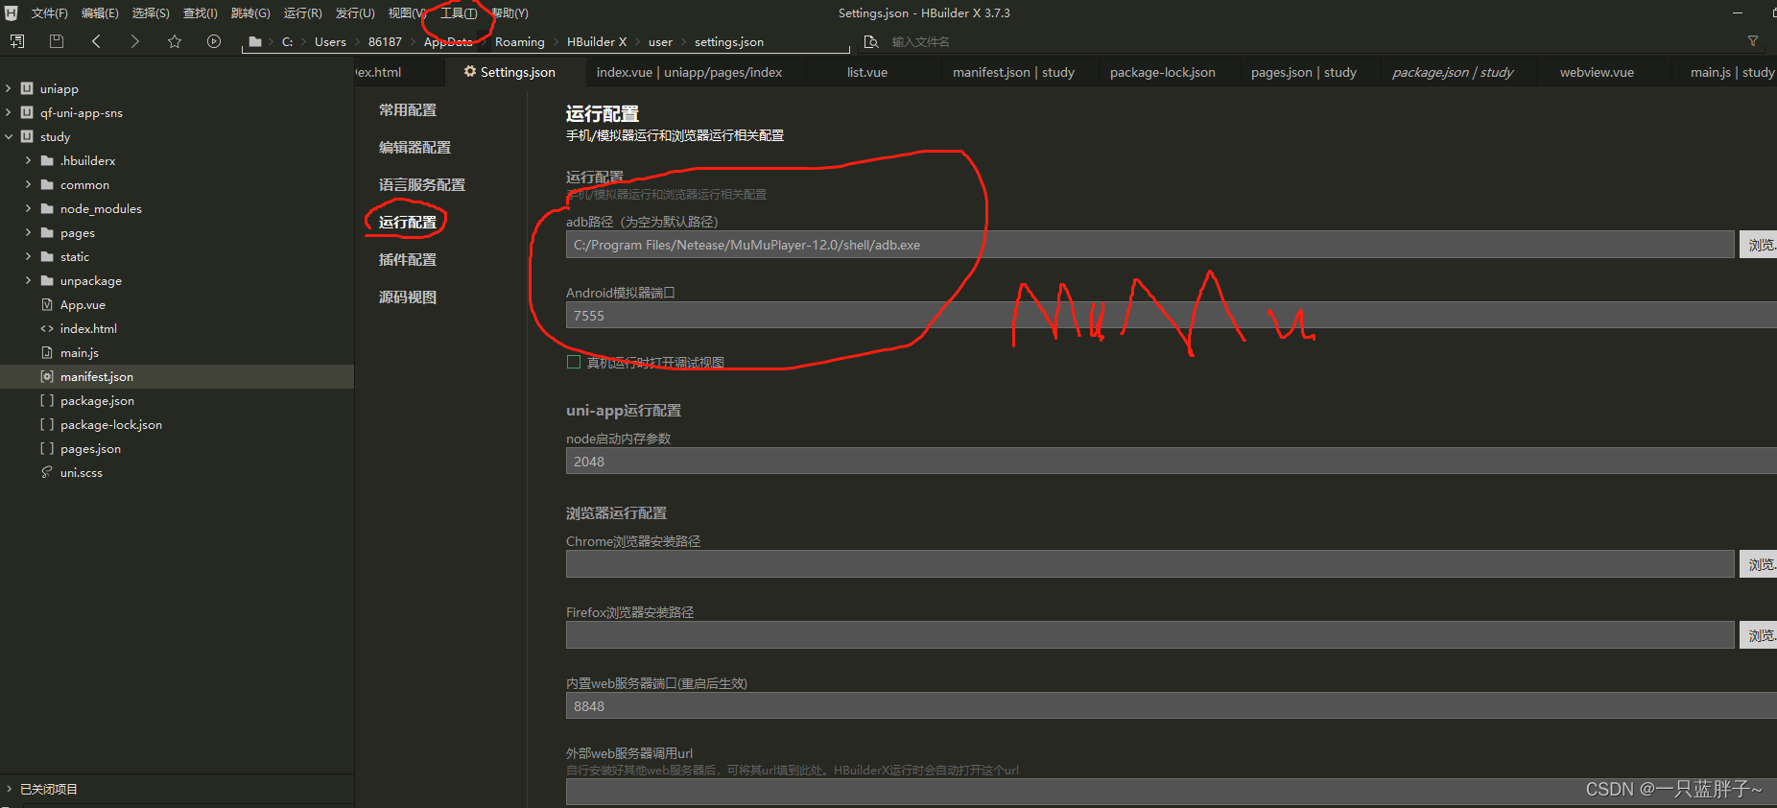Expand the unpackage folder arrow
1777x808 pixels.
point(28,280)
